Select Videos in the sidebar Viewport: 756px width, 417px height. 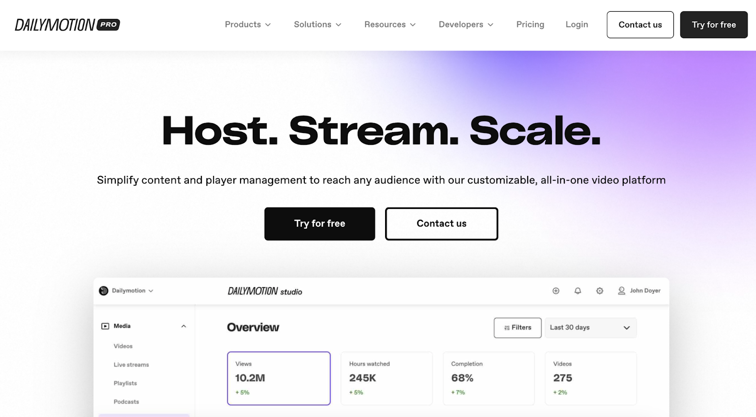tap(123, 346)
